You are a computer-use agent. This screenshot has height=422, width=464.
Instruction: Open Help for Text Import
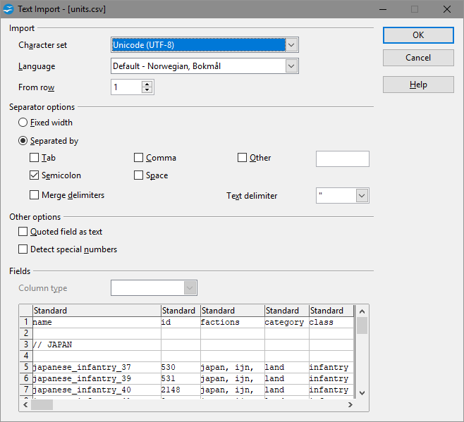tap(418, 85)
